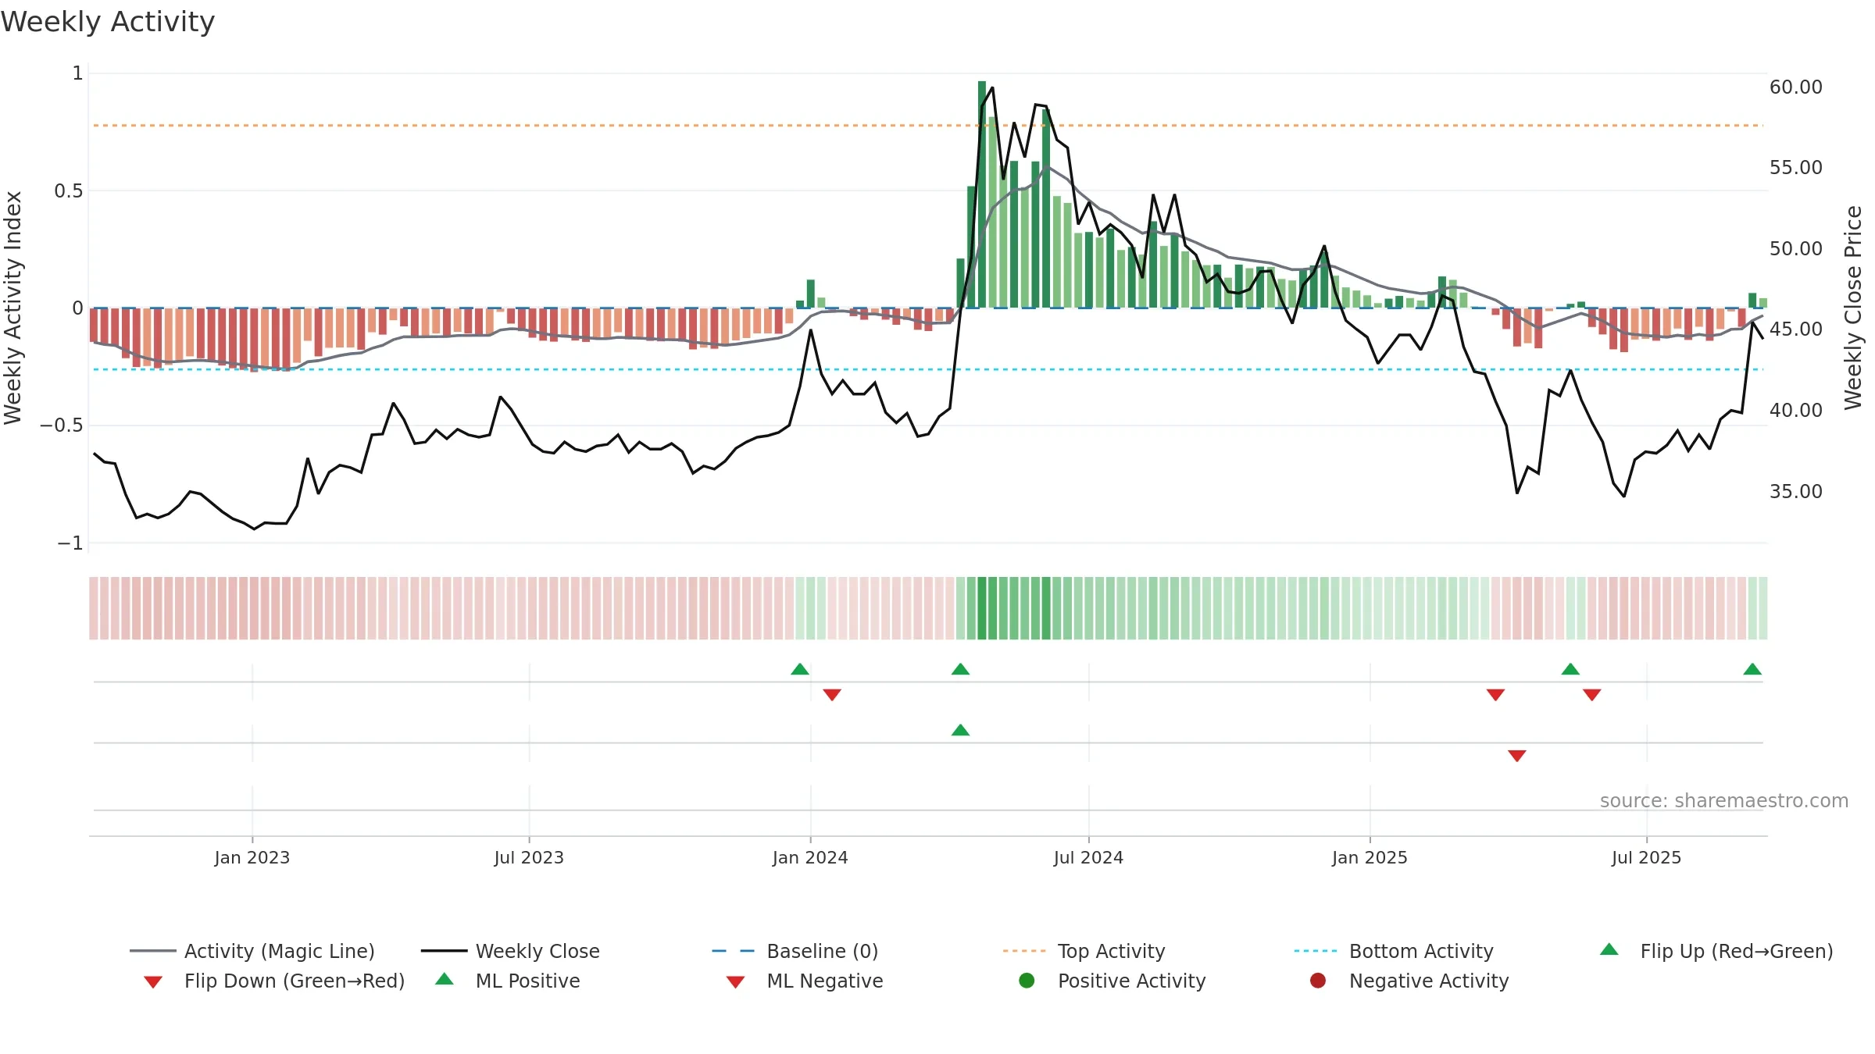Click the flip-down red triangle after Jan 2024
Screen dimensions: 1875x1054
click(832, 695)
